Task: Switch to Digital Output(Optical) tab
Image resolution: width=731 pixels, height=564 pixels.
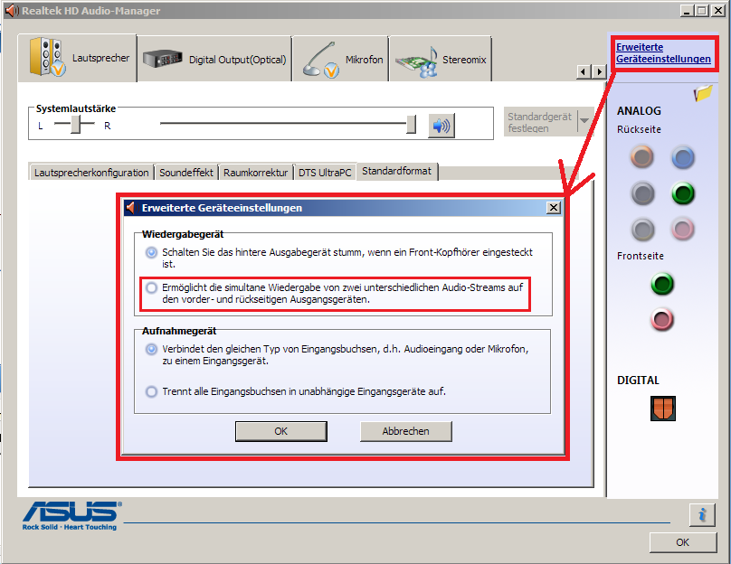Action: point(214,59)
